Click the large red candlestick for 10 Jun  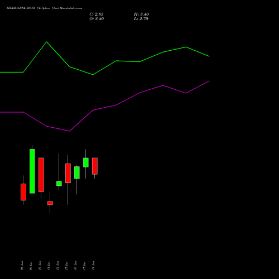point(41,175)
